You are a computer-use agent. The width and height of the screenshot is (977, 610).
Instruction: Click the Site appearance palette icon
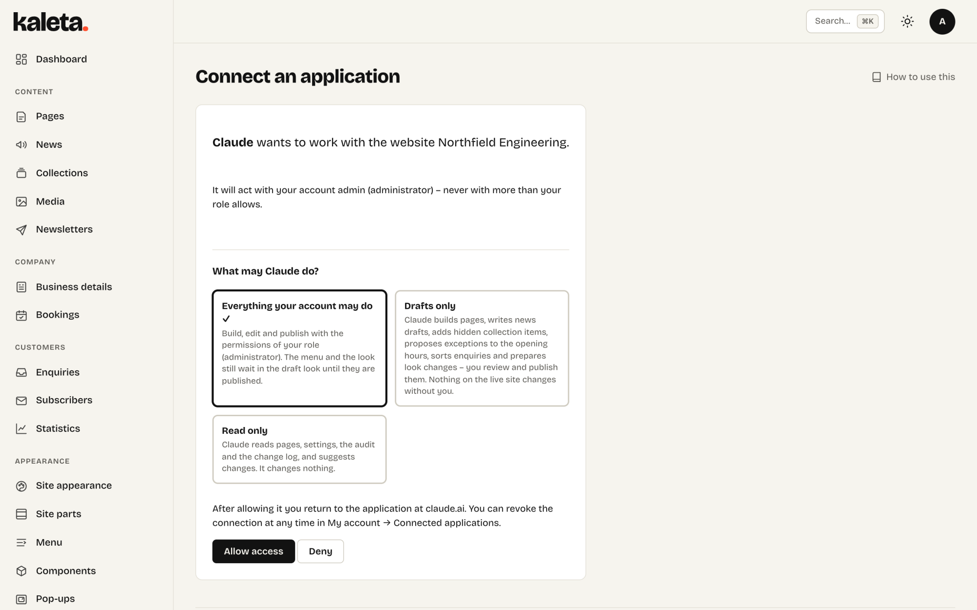pos(21,486)
